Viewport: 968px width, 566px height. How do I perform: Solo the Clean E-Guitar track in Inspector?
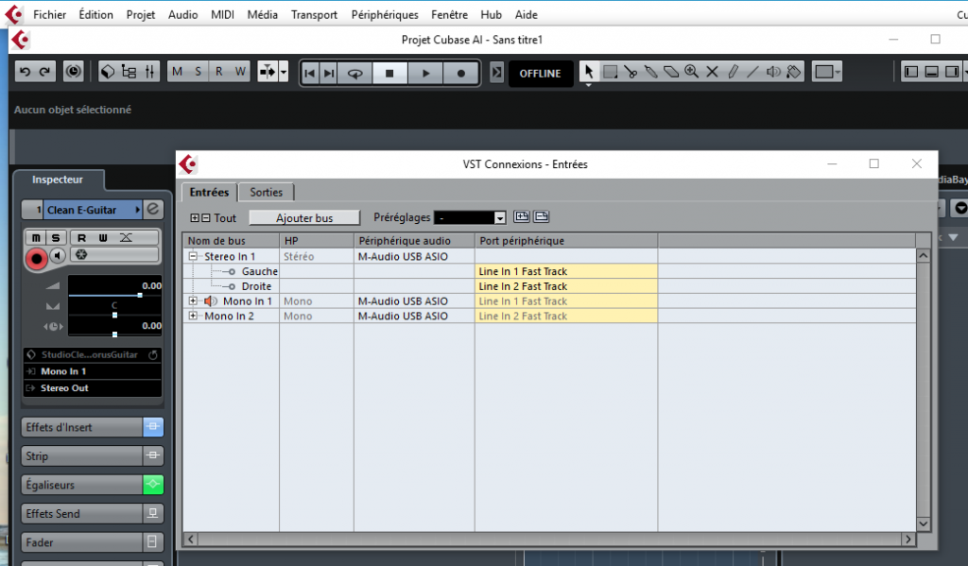[56, 237]
